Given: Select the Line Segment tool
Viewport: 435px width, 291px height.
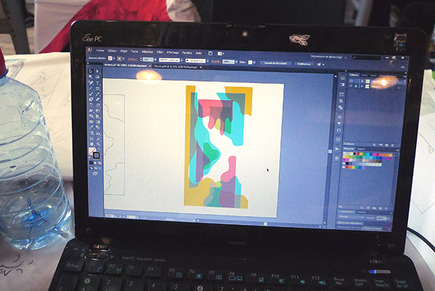Looking at the screenshot, I should (91, 89).
